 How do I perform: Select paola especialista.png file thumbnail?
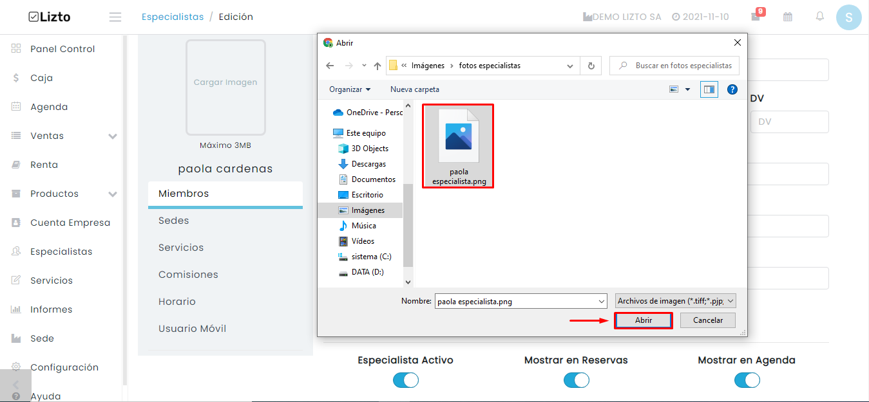click(459, 146)
